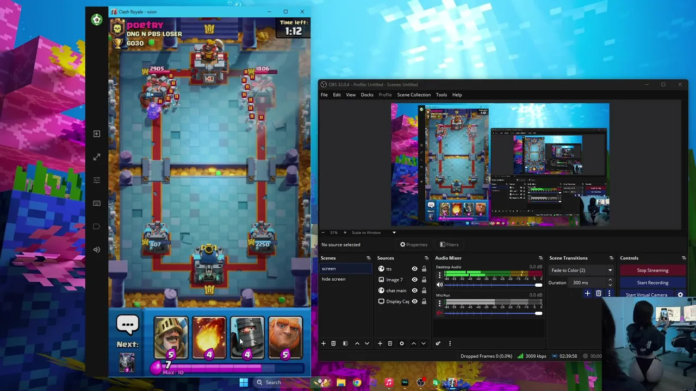
Task: Open emulator sidebar keyboard icon
Action: (x=97, y=203)
